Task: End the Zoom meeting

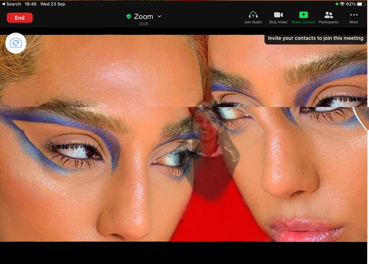Action: pos(20,18)
